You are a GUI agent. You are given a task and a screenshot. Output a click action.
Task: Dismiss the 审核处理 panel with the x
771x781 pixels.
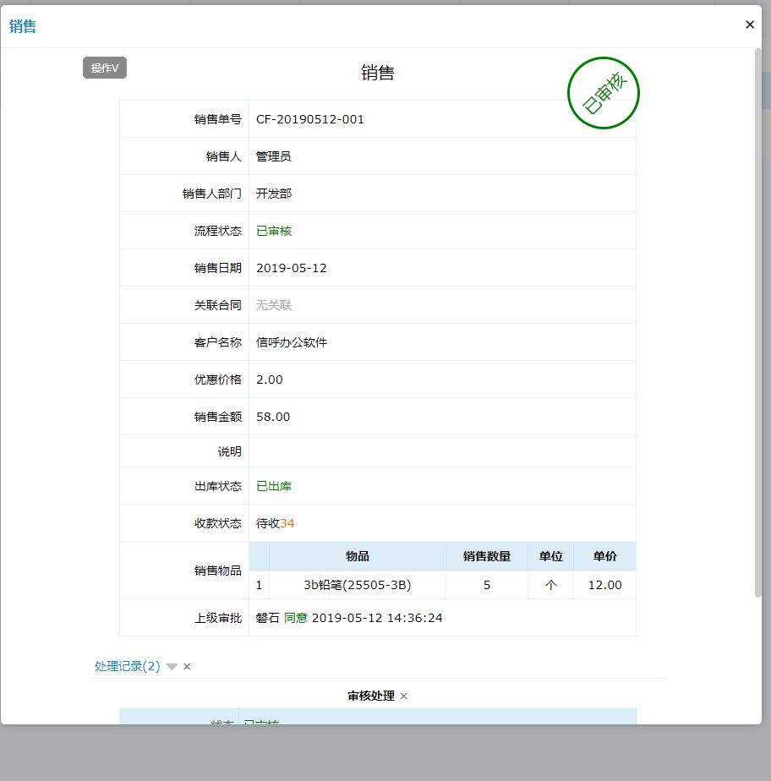point(404,696)
